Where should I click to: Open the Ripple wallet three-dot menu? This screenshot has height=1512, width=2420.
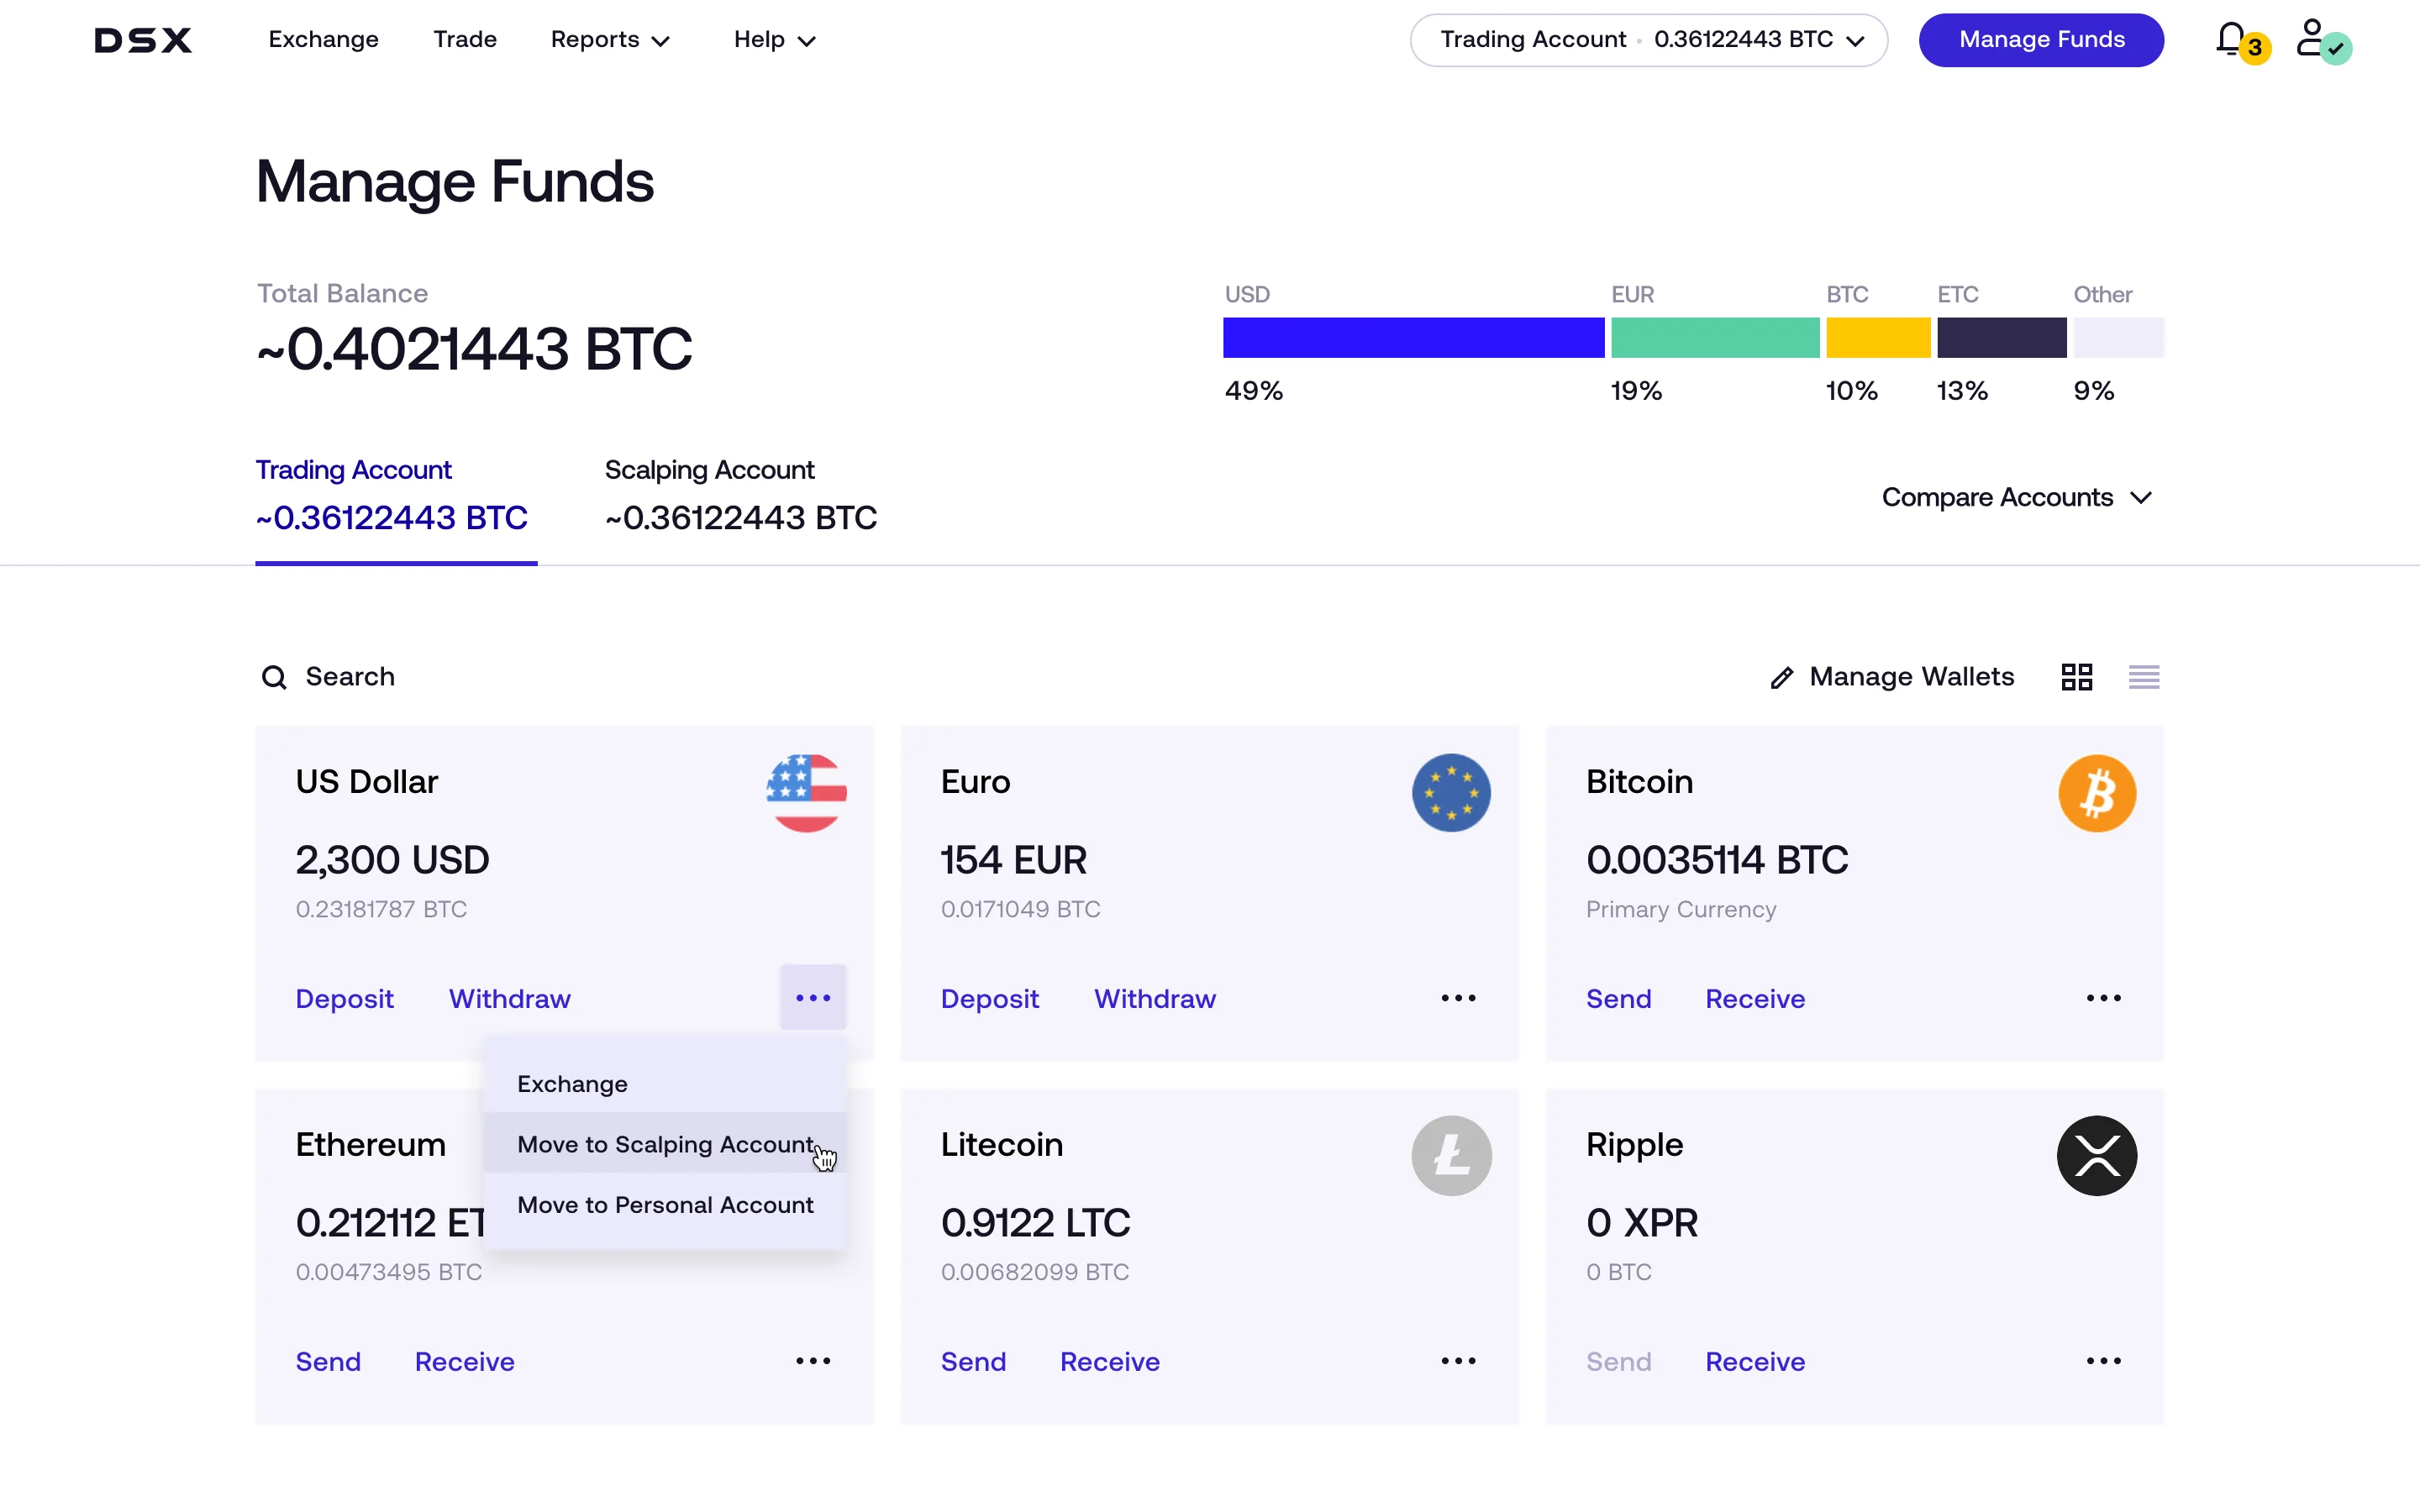coord(2104,1360)
